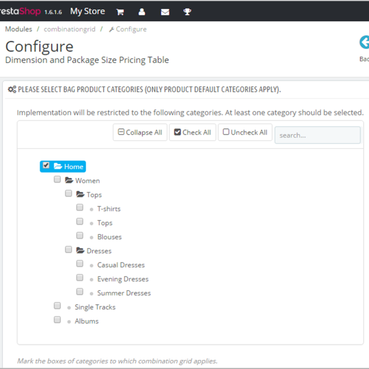Screen dimensions: 369x369
Task: Click the 1.6.1.6 version number
Action: (x=53, y=12)
